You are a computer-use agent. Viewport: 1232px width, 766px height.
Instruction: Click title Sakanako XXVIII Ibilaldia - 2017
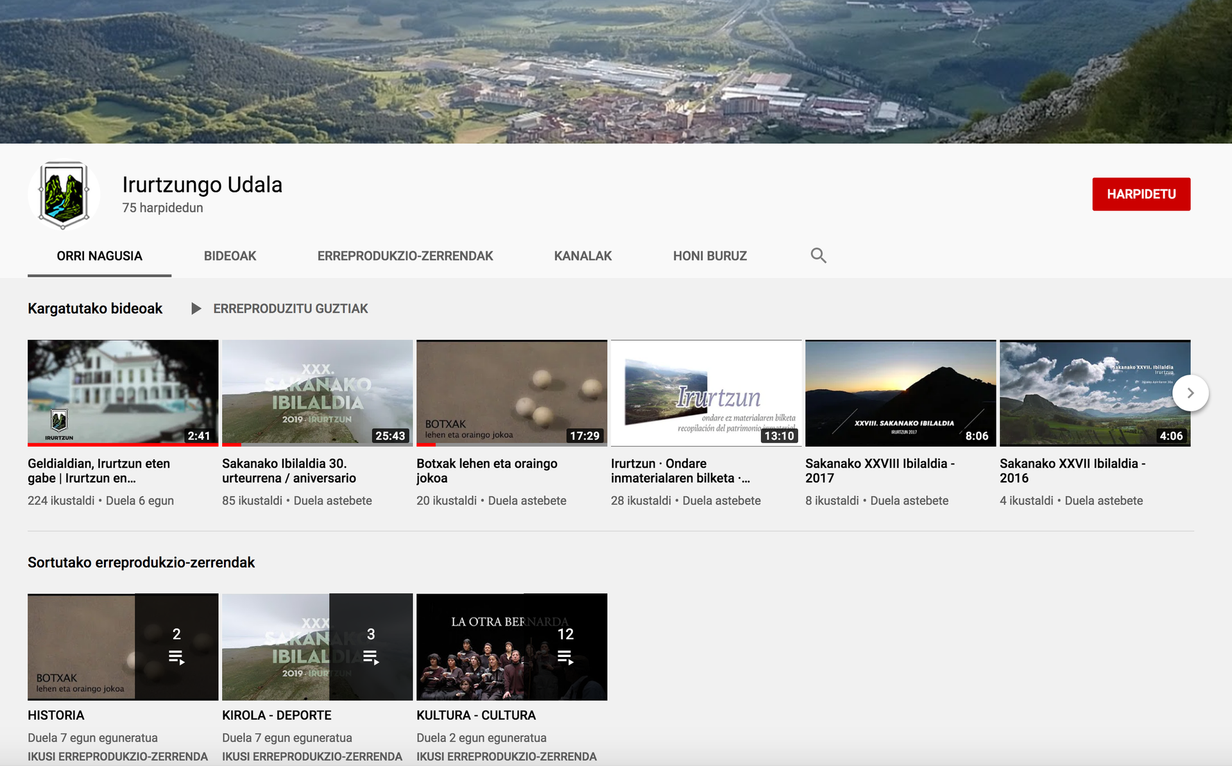pyautogui.click(x=880, y=471)
